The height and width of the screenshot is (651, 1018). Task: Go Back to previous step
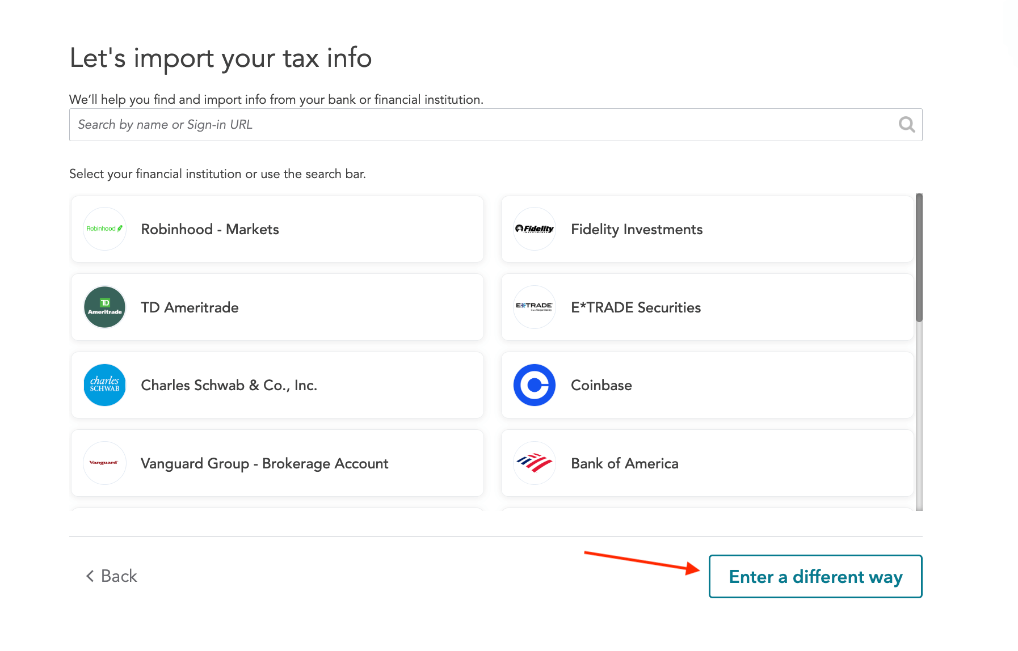pos(119,576)
